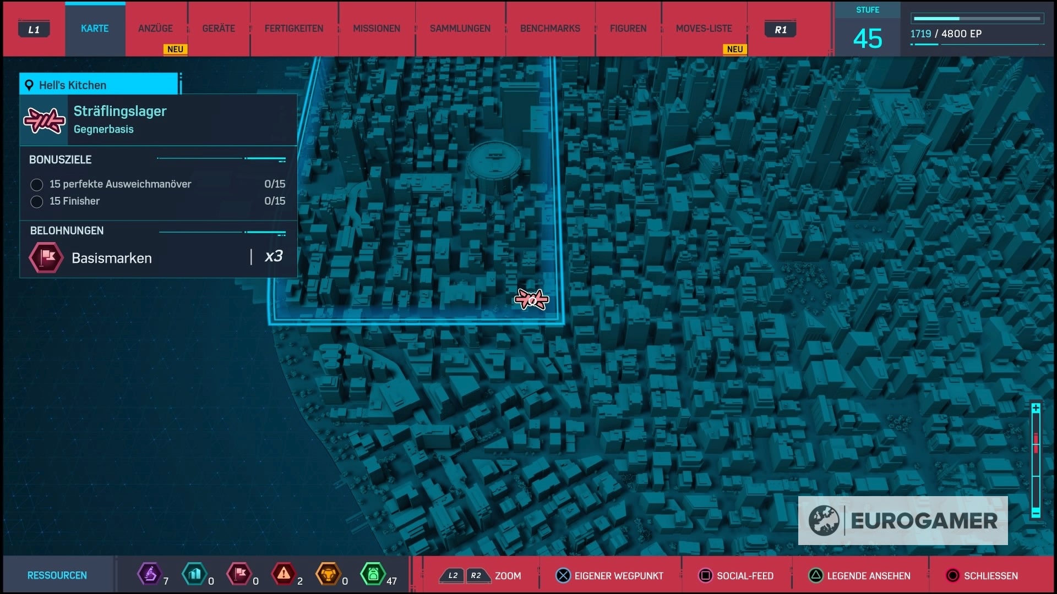Click the Bonusziele section heading
Image resolution: width=1057 pixels, height=594 pixels.
pos(60,159)
